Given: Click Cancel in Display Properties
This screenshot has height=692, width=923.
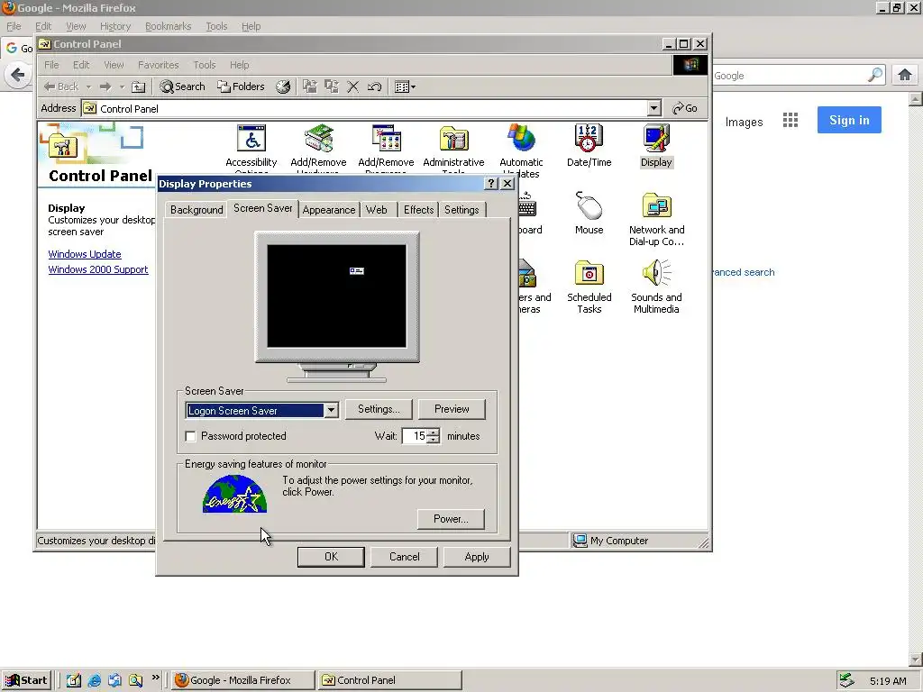Looking at the screenshot, I should (x=405, y=557).
